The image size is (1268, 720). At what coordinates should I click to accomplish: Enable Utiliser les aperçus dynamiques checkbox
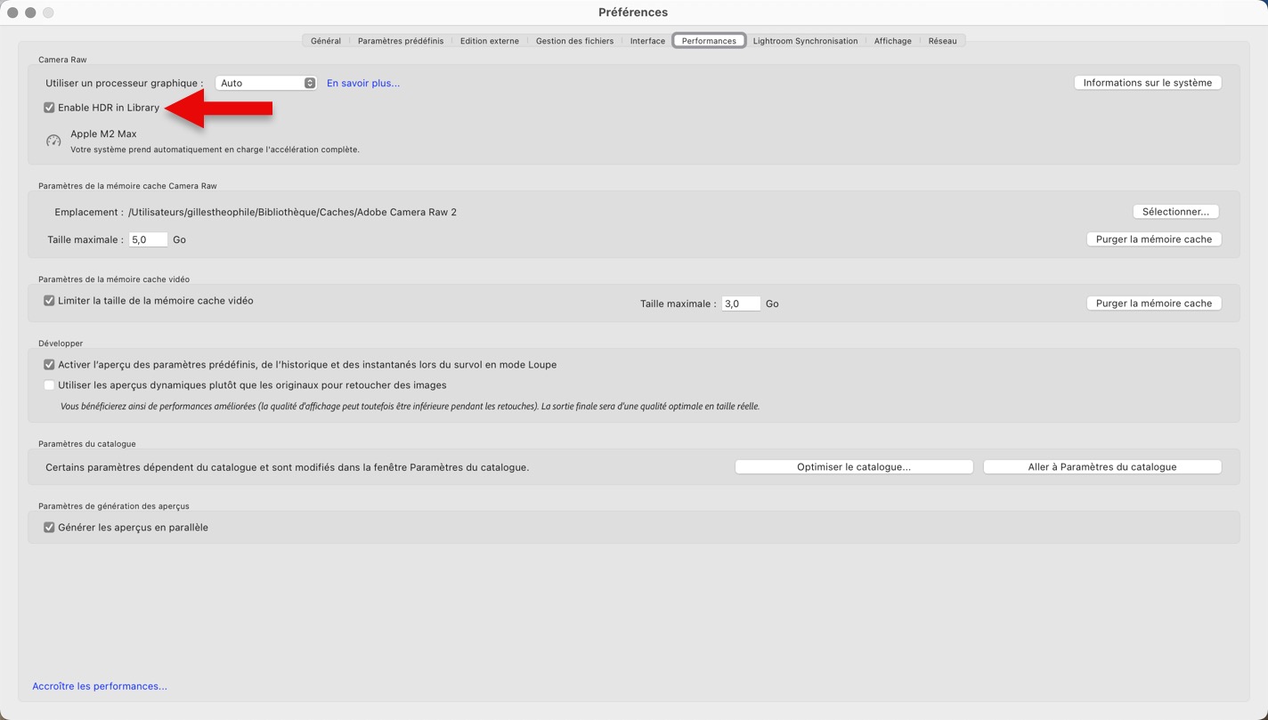49,385
